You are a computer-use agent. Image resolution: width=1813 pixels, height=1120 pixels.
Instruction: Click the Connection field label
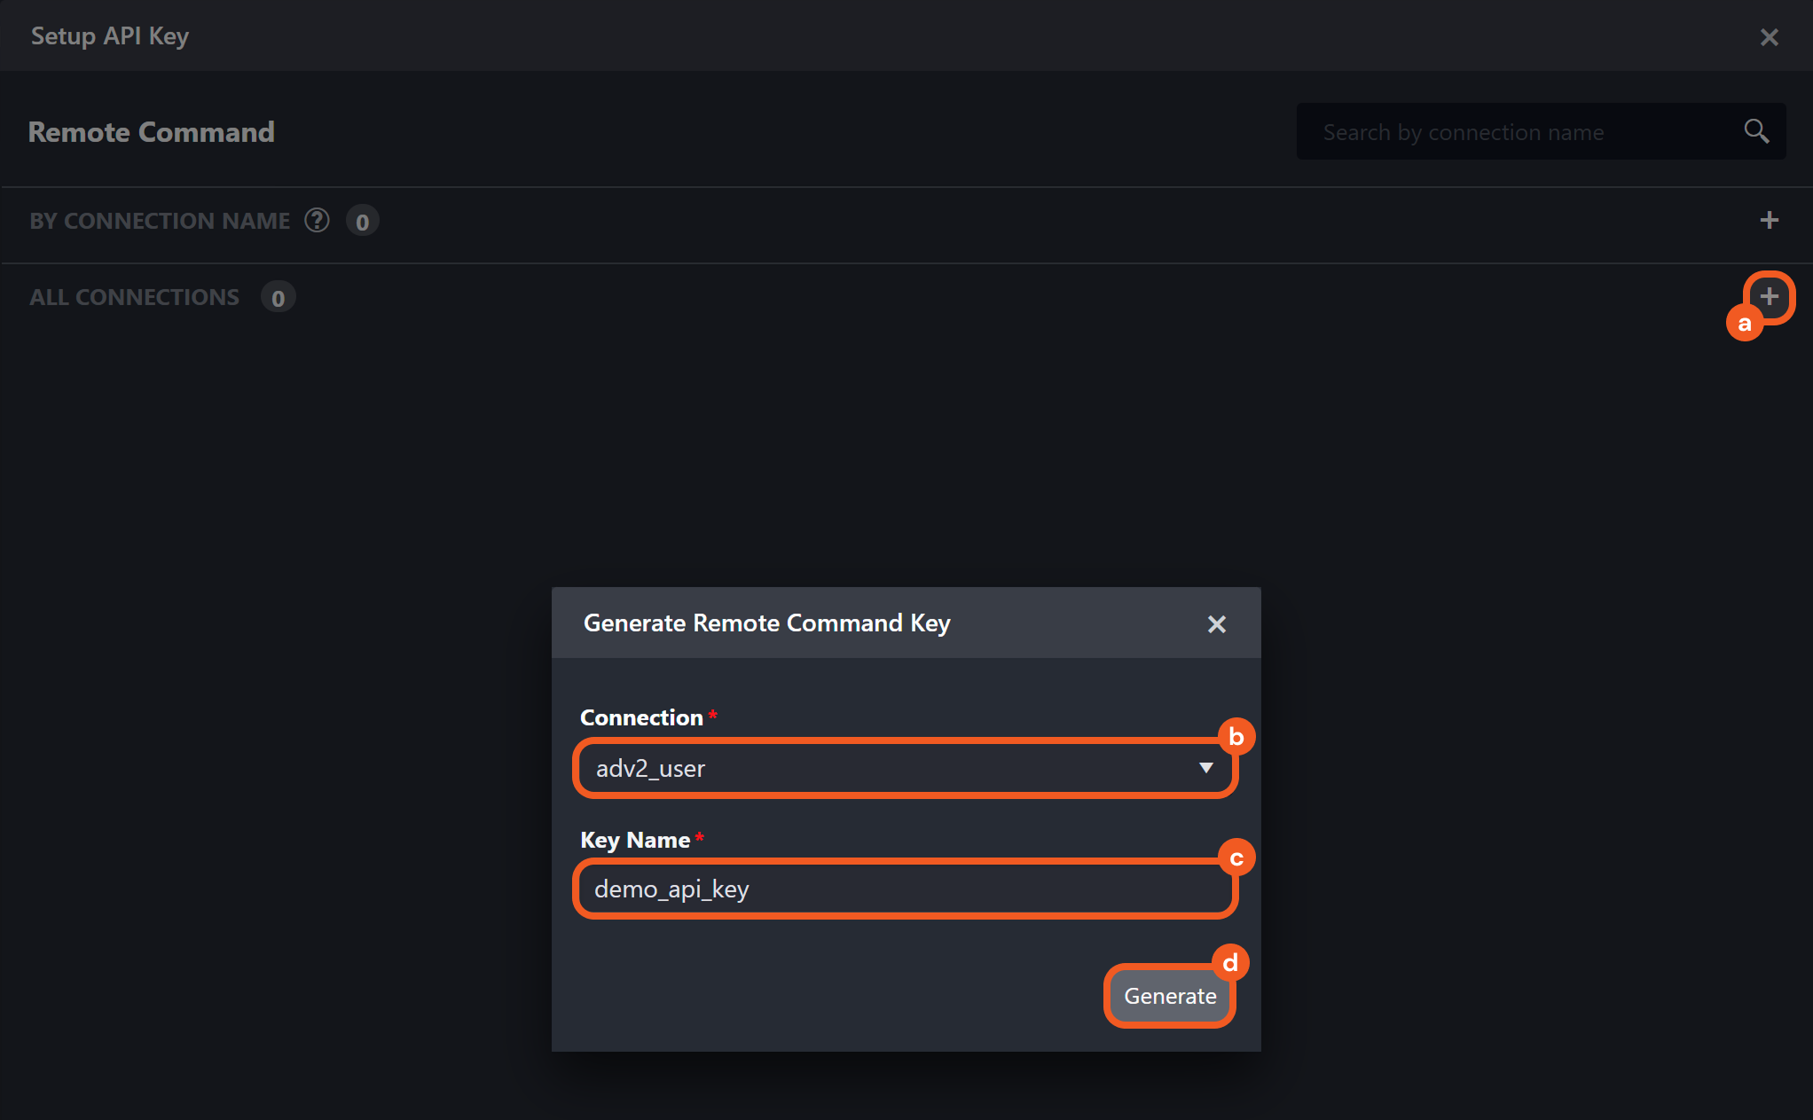coord(641,717)
